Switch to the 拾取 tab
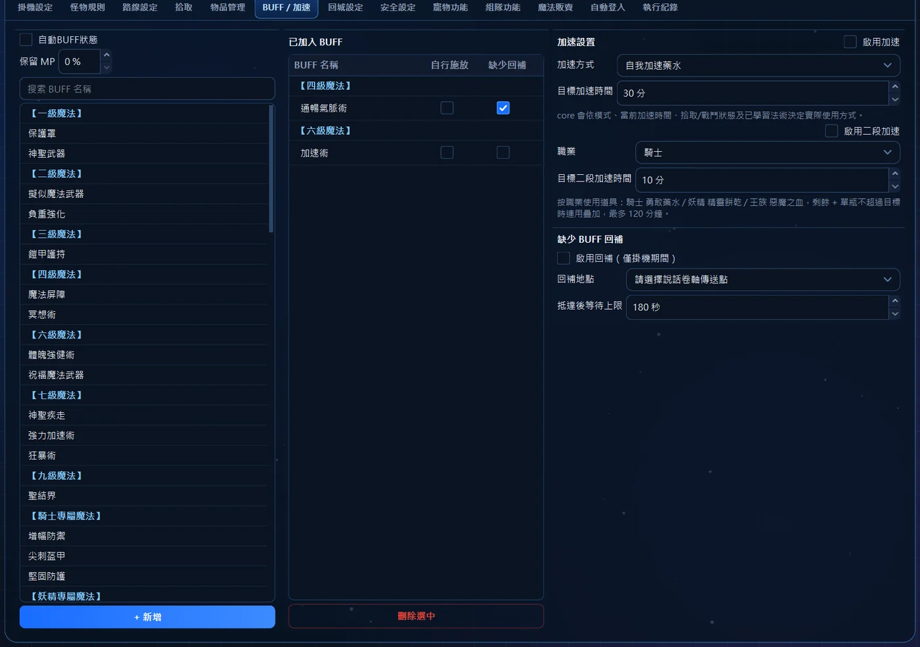920x647 pixels. pos(184,7)
